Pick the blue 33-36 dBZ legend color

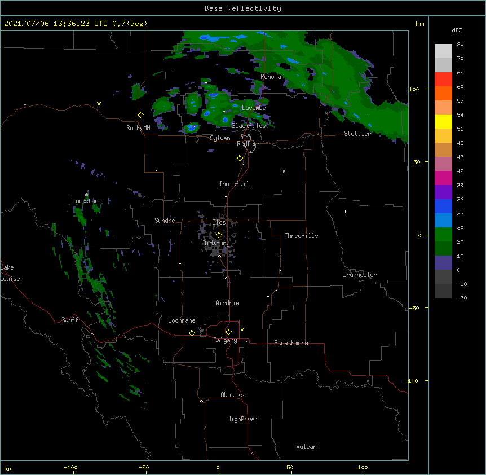pyautogui.click(x=443, y=206)
